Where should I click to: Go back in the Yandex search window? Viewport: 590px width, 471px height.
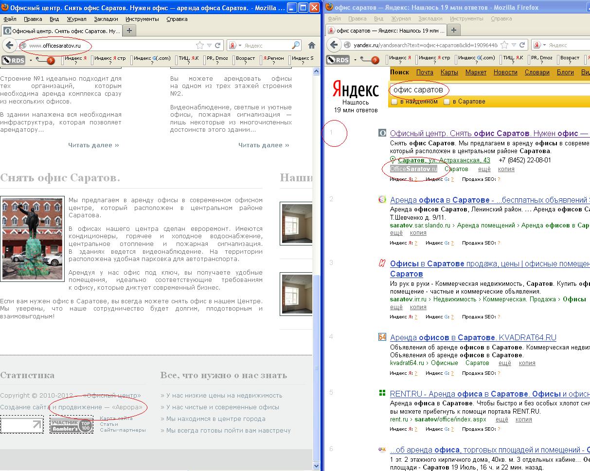click(333, 45)
